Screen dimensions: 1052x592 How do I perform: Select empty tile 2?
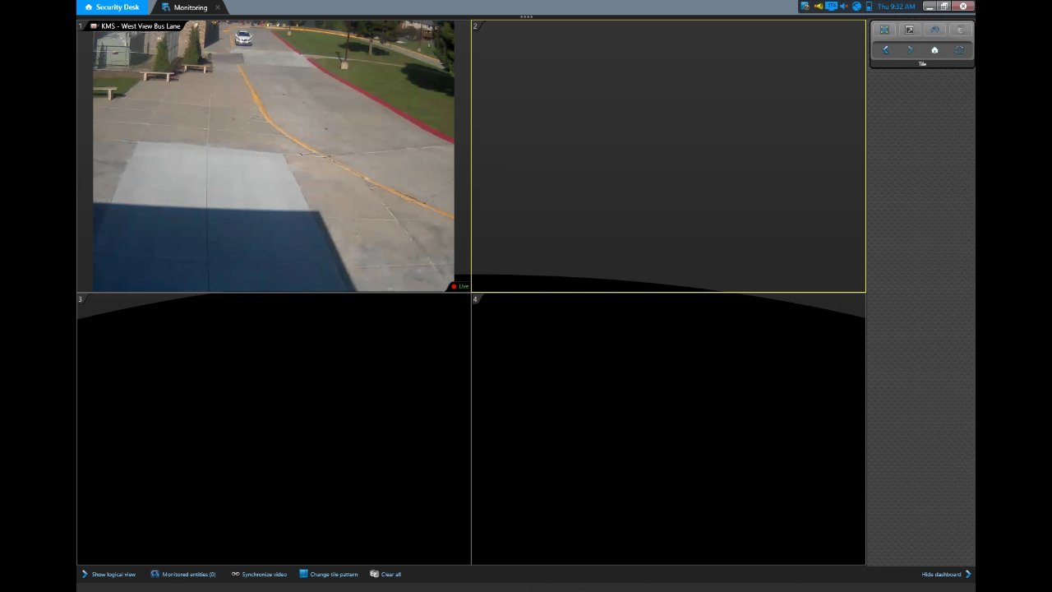coord(668,156)
